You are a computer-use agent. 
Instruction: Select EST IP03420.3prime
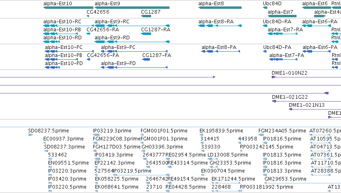(x=50, y=183)
